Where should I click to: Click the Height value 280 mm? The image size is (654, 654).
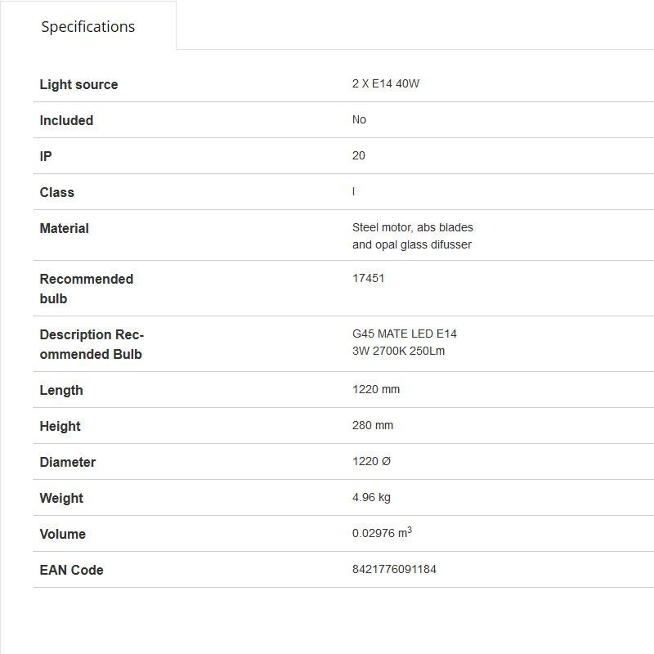point(373,425)
